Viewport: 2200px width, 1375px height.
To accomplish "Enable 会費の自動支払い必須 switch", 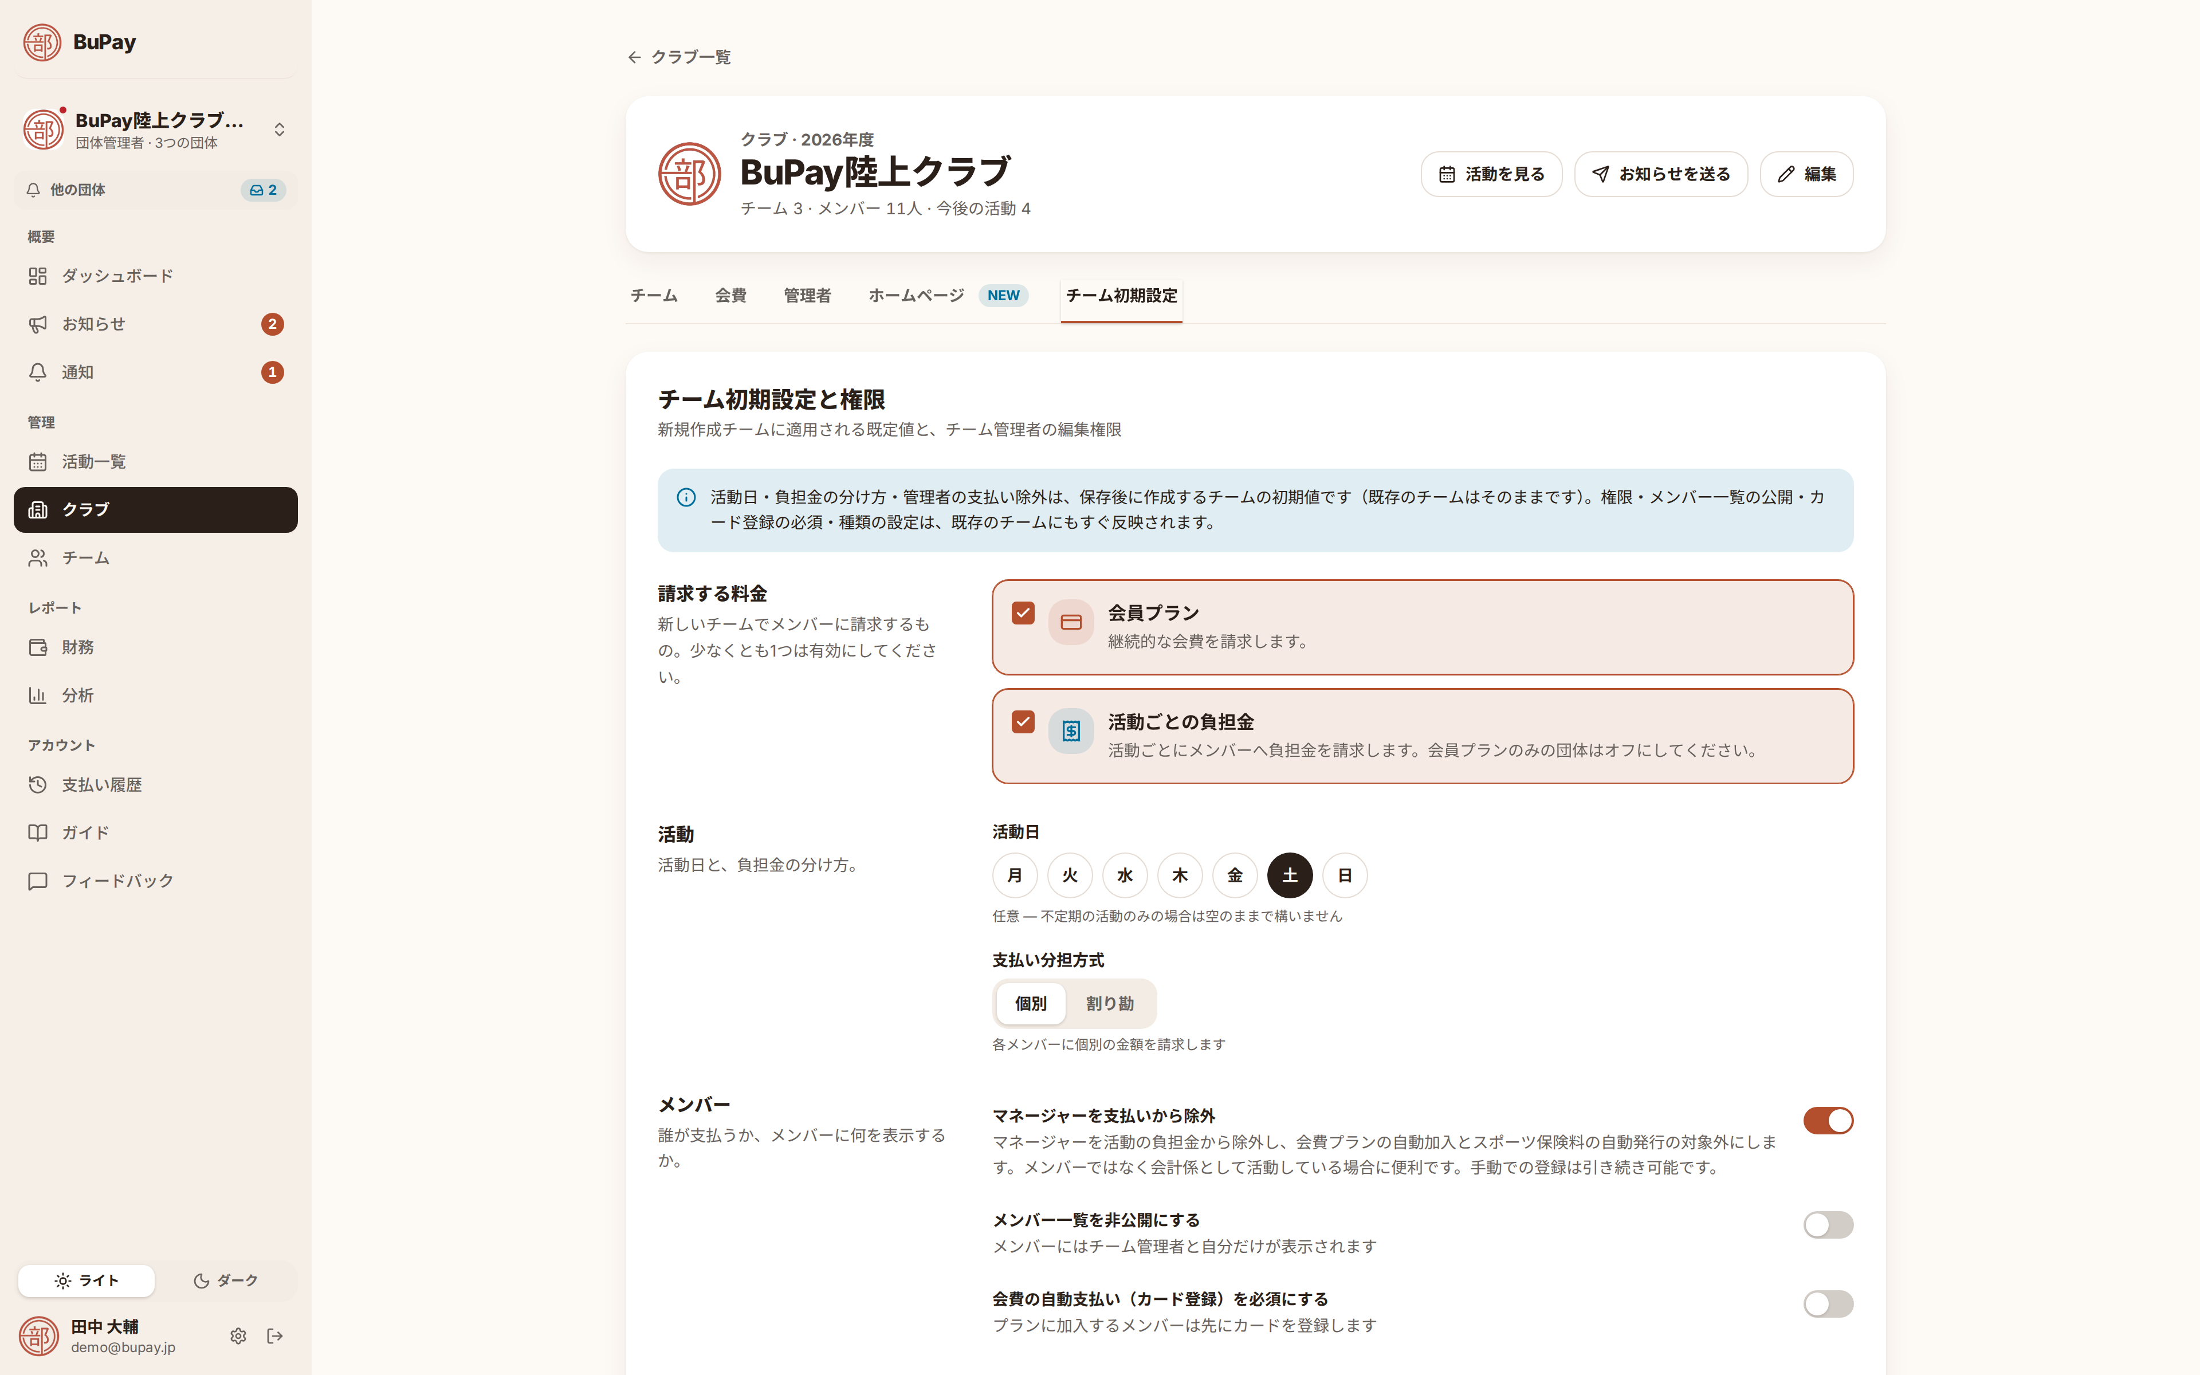I will pyautogui.click(x=1828, y=1304).
